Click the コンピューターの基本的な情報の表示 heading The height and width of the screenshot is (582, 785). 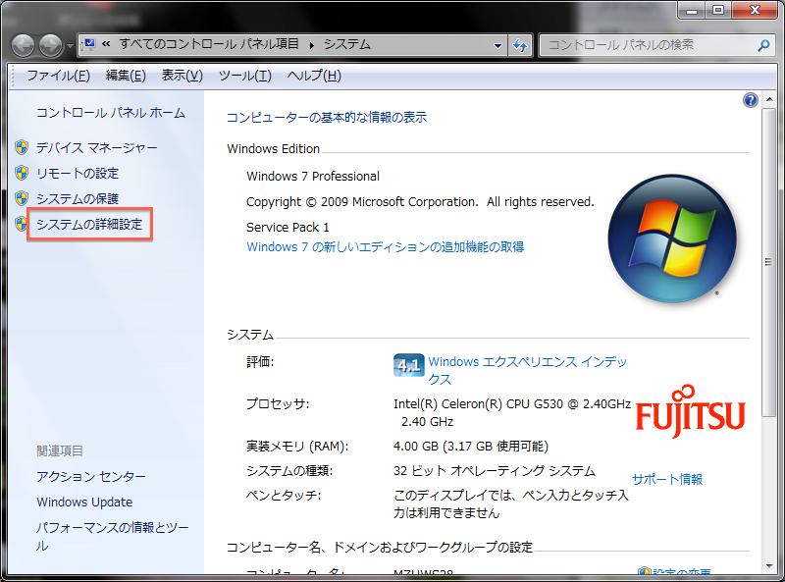click(327, 117)
